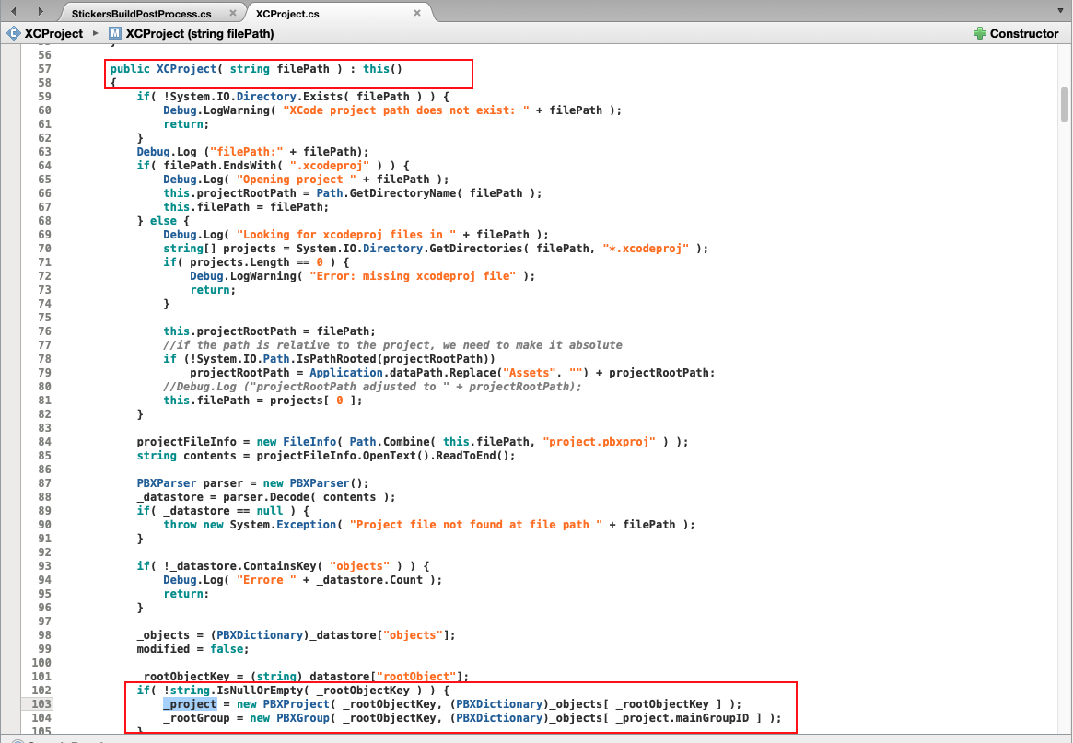The image size is (1073, 743).
Task: Click the vertical scrollbar thumb
Action: [1065, 104]
